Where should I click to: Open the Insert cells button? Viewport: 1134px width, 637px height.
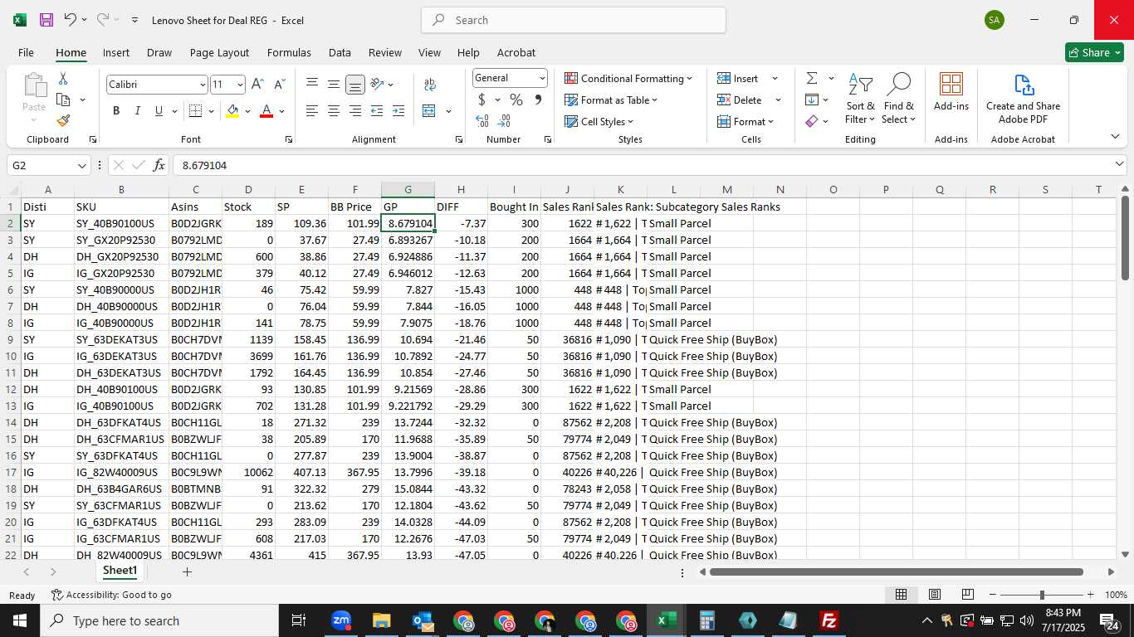click(x=738, y=78)
